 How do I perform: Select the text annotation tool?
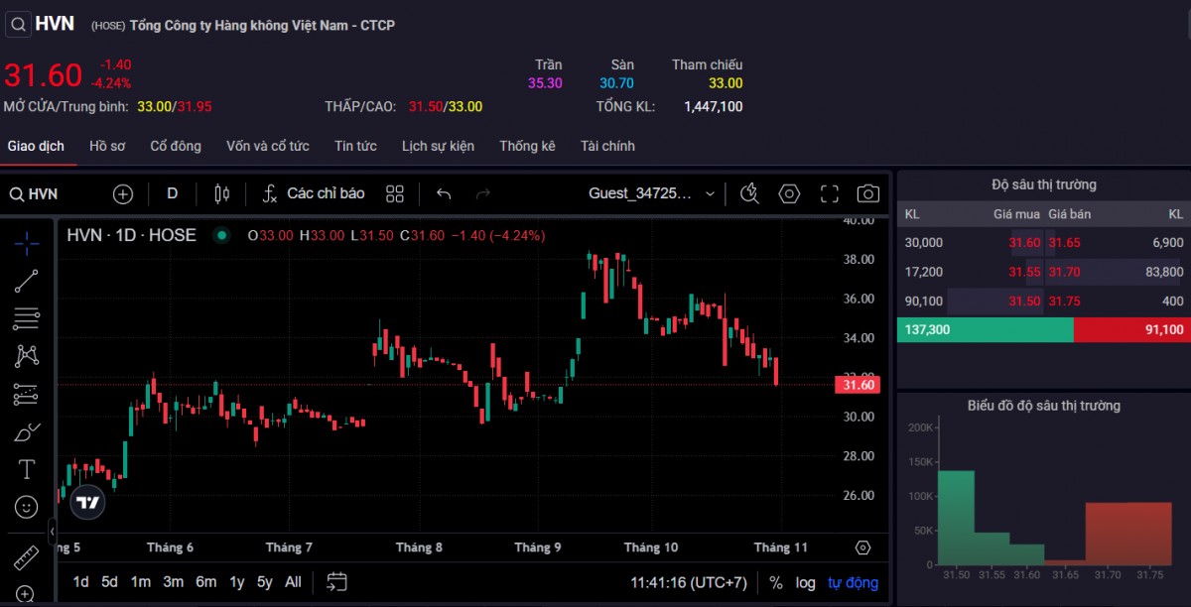pyautogui.click(x=27, y=469)
